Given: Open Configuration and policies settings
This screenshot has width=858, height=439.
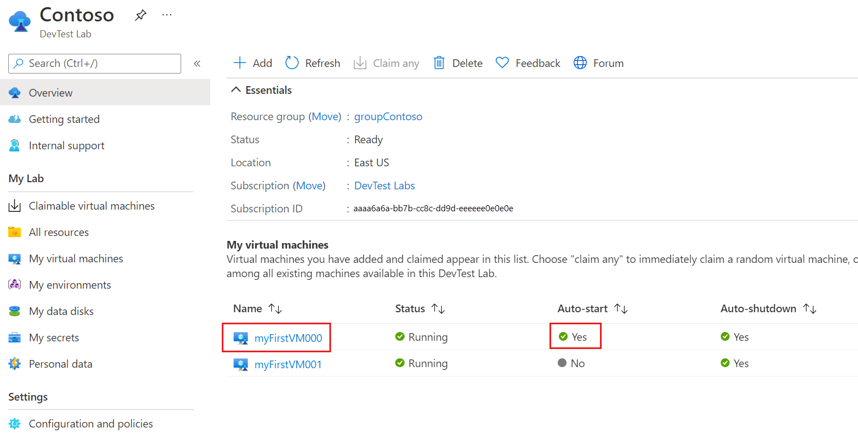Looking at the screenshot, I should coord(81,424).
